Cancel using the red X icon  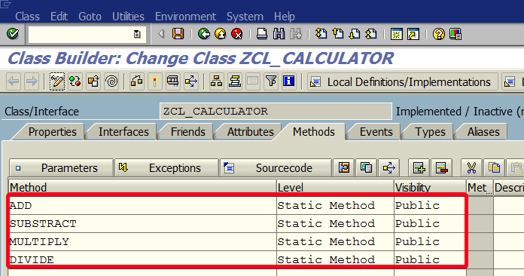237,34
